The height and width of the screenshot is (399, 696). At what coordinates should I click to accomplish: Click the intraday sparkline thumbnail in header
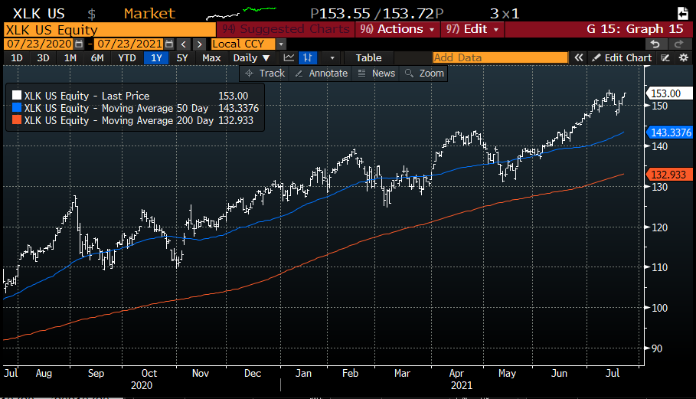[x=242, y=13]
